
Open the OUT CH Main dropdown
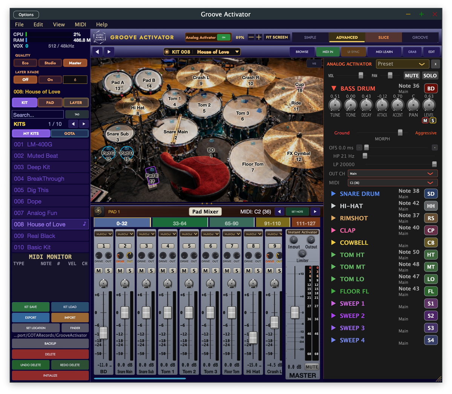pos(392,173)
